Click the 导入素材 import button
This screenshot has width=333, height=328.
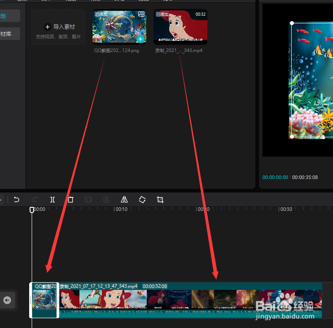[x=58, y=27]
